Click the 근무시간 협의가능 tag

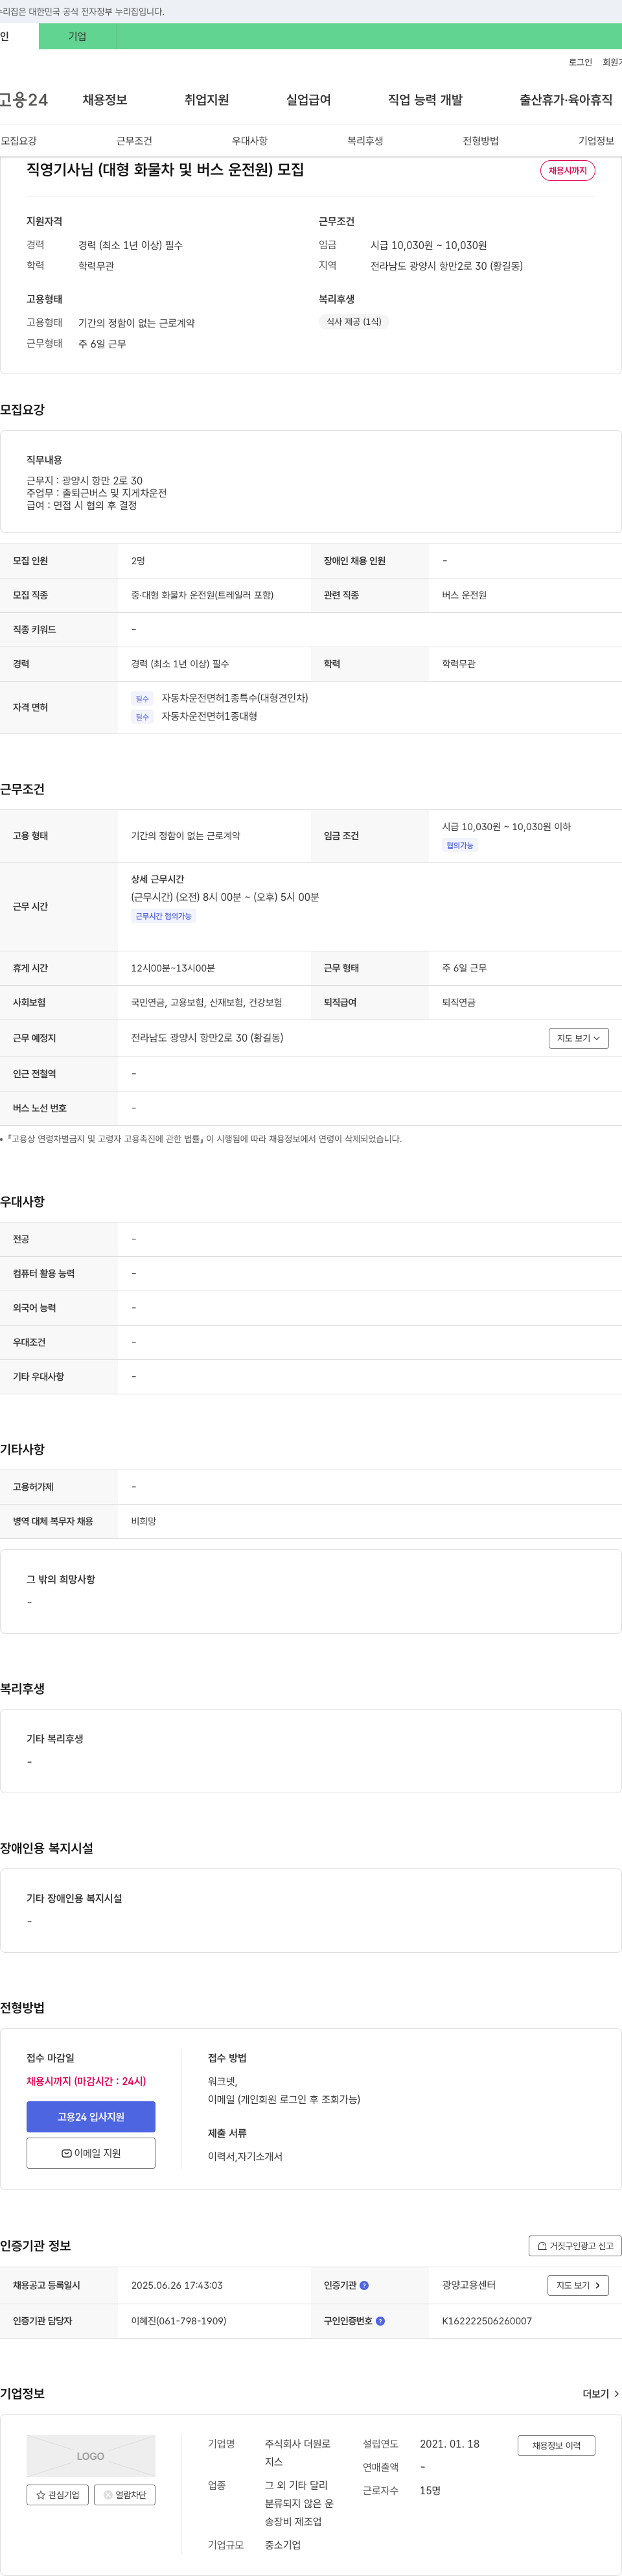pos(164,916)
